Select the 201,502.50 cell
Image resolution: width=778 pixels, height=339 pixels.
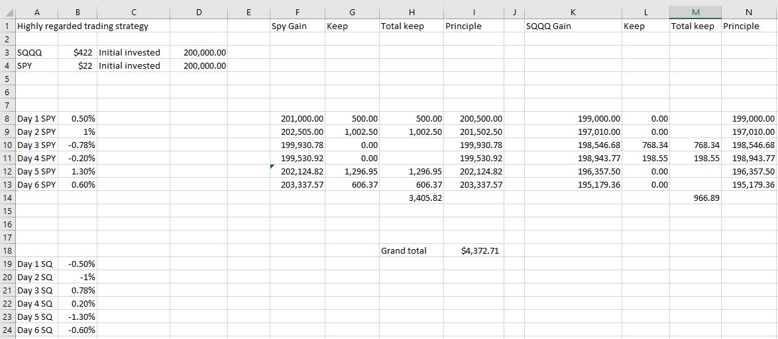[474, 132]
